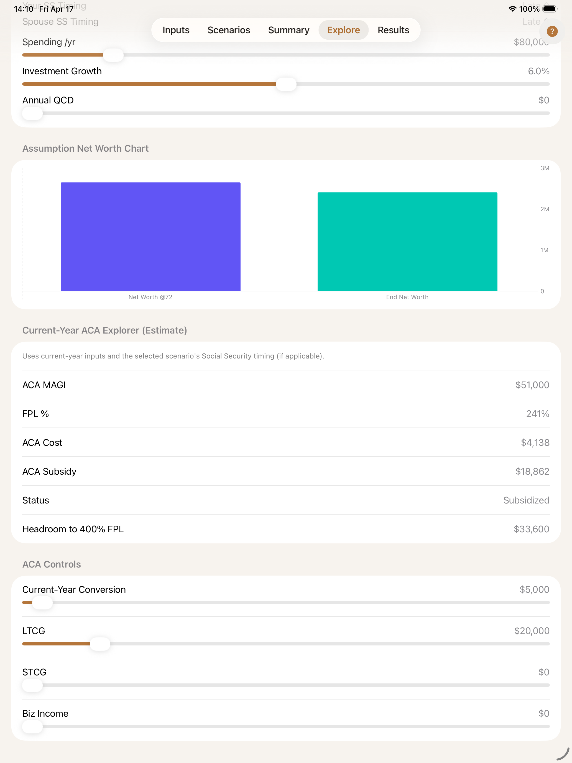This screenshot has height=763, width=572.
Task: Tap the ACA Controls heading
Action: [51, 565]
